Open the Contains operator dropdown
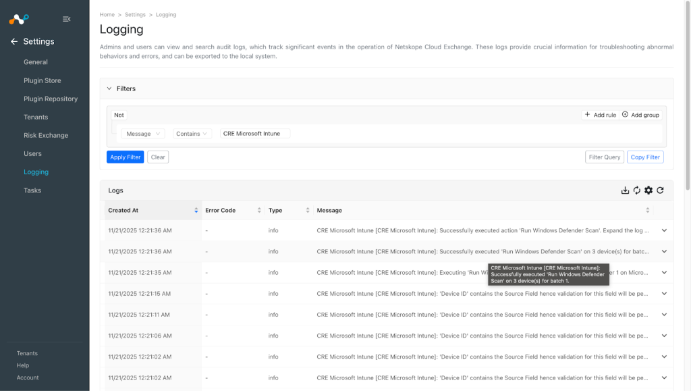 click(x=192, y=134)
